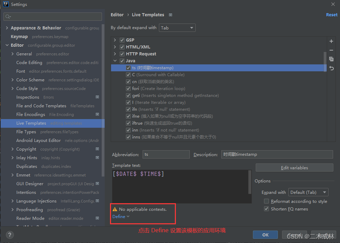Open File and Code Templates page

click(x=41, y=106)
